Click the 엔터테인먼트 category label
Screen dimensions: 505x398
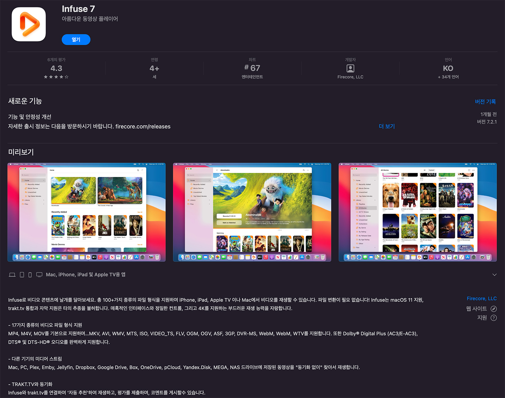[x=252, y=77]
